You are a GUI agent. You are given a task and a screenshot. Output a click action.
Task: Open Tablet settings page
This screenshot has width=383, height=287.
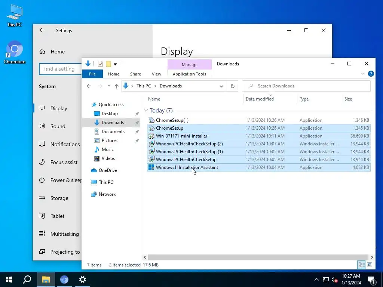(57, 216)
